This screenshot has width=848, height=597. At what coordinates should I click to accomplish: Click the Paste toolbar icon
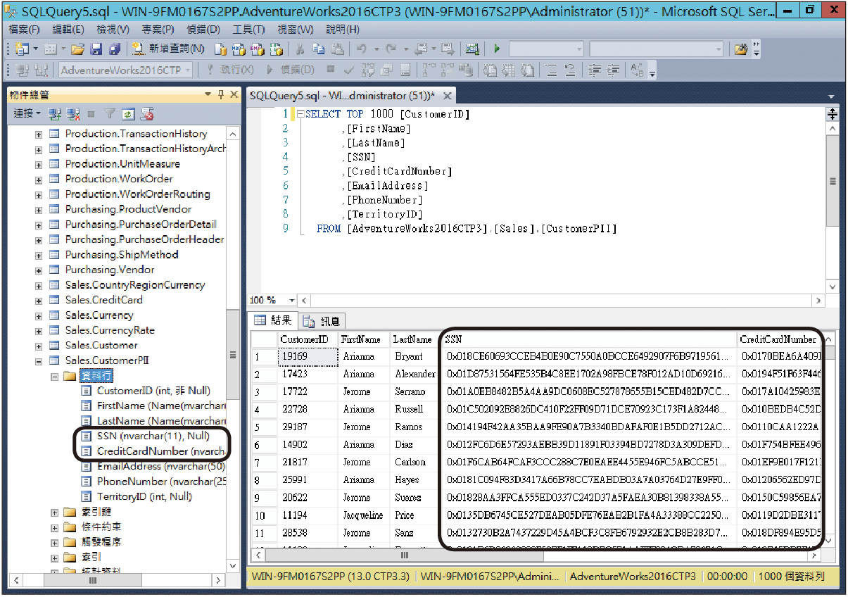pyautogui.click(x=338, y=49)
